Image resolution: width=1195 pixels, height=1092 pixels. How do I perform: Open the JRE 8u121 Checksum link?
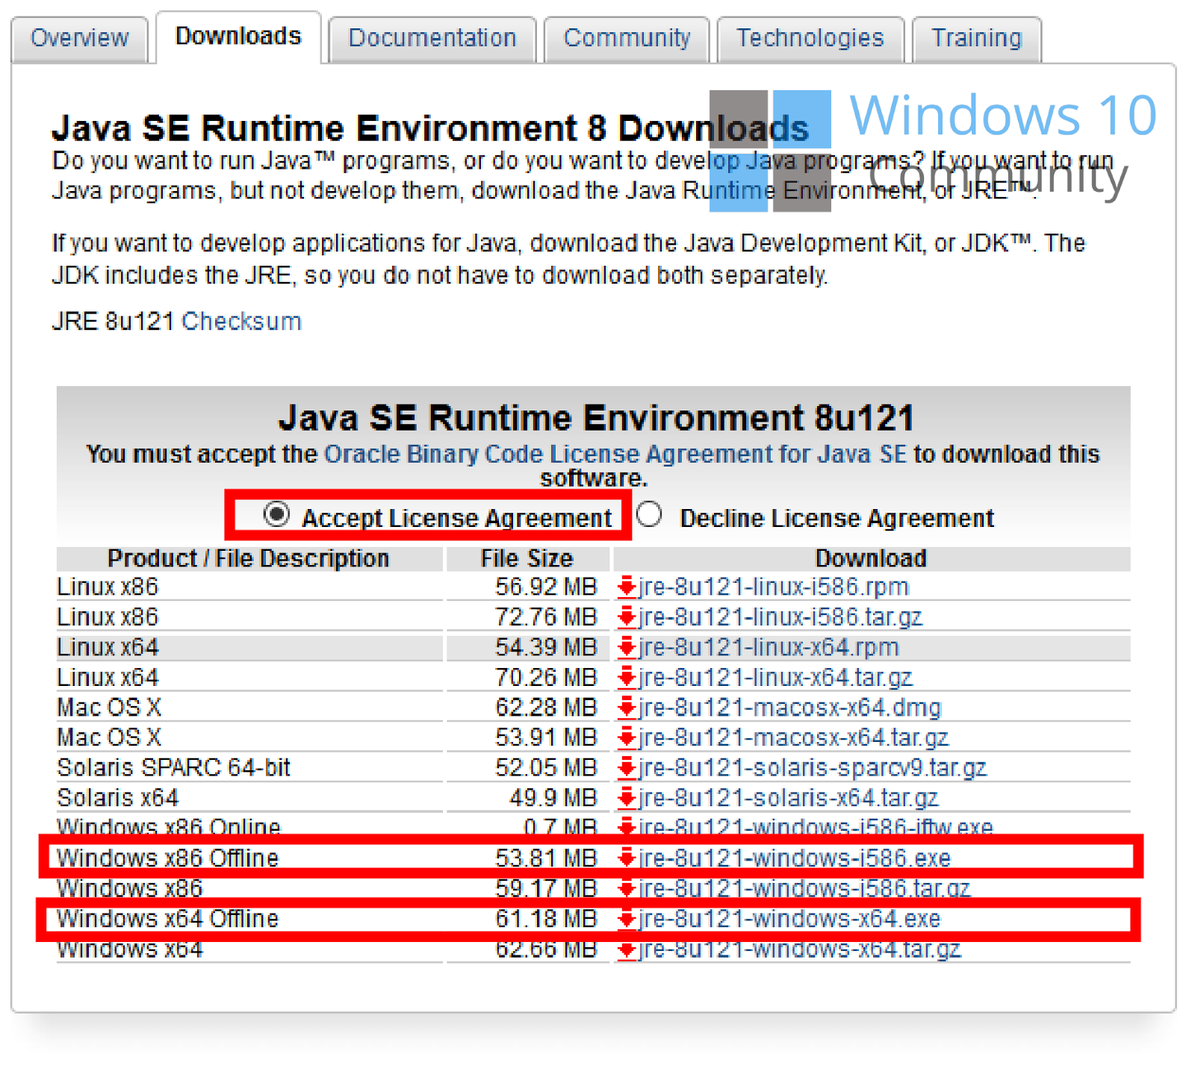point(241,322)
